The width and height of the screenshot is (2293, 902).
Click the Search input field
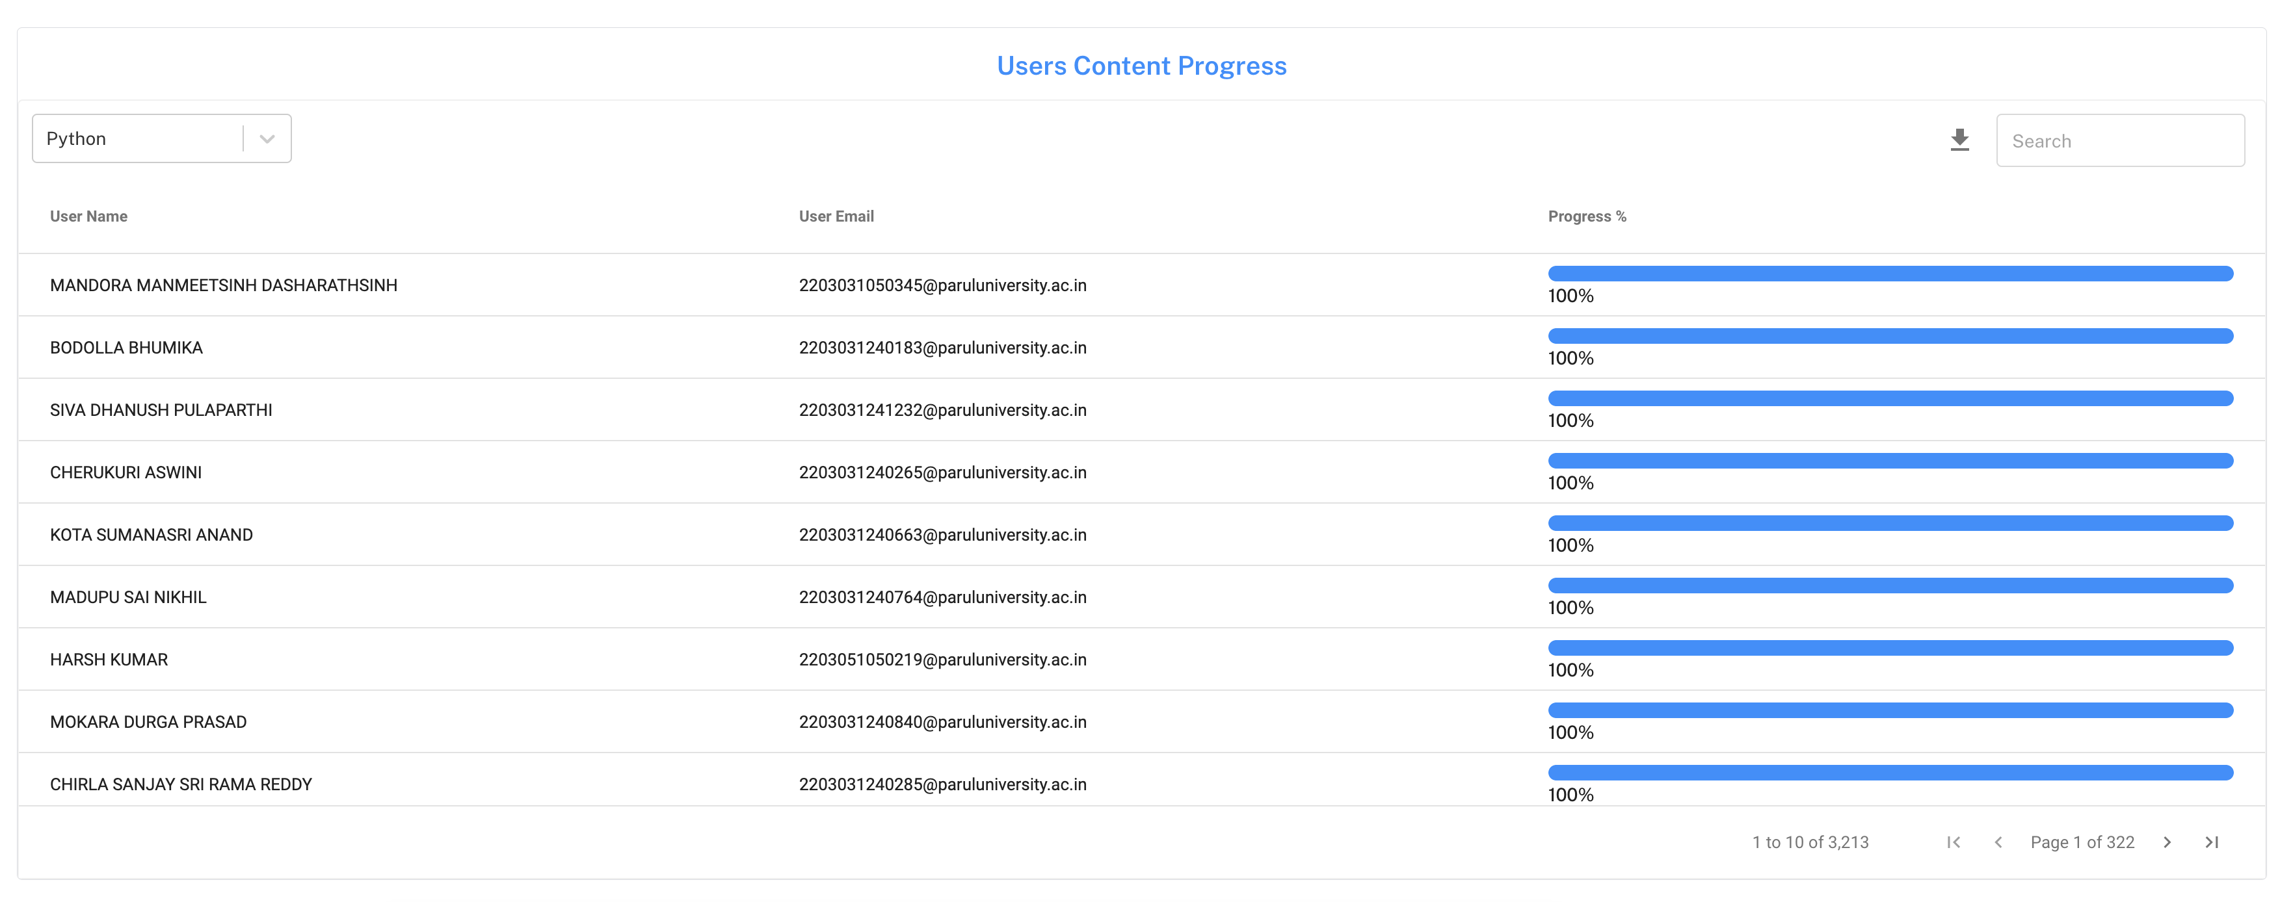(2119, 140)
